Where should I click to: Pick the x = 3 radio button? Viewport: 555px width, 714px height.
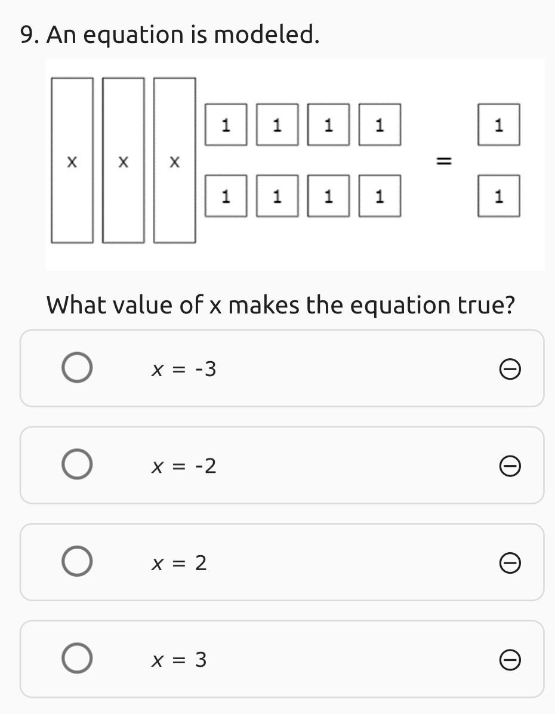[77, 658]
